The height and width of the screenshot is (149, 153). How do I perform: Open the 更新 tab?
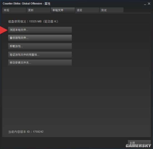click(39, 10)
